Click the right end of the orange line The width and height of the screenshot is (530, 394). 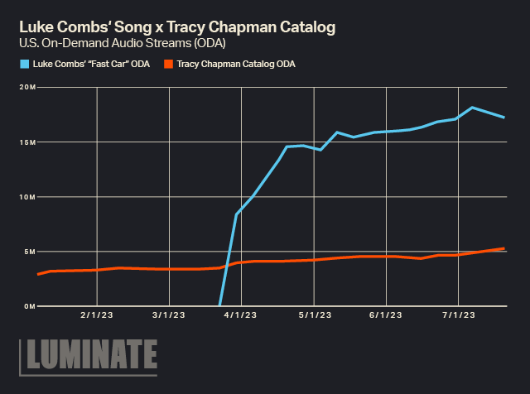point(504,248)
